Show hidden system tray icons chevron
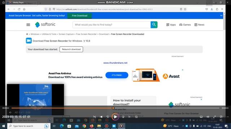Image resolution: width=231 pixels, height=129 pixels. pos(183,126)
